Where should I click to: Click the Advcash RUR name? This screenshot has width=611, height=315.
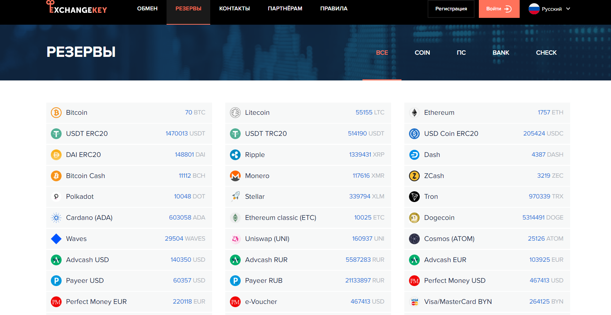(x=266, y=260)
